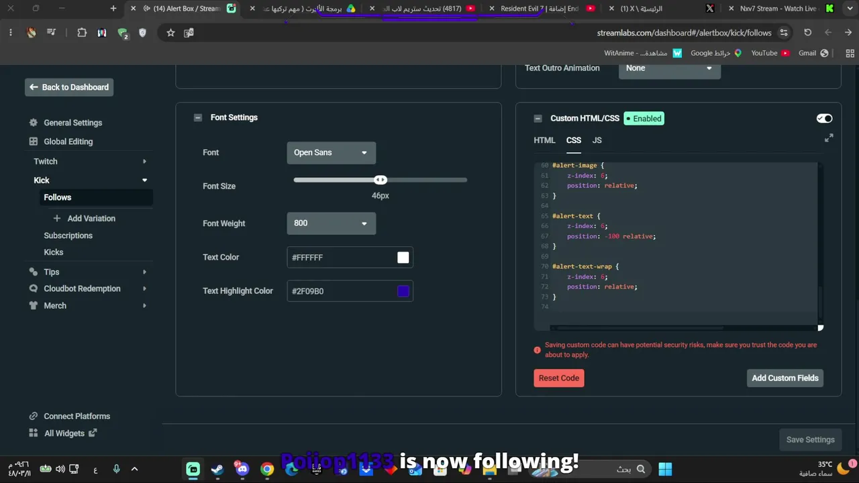Open the Font dropdown Open Sans
859x483 pixels.
[332, 152]
